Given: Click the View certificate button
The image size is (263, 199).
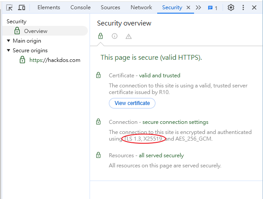Looking at the screenshot, I should (132, 103).
